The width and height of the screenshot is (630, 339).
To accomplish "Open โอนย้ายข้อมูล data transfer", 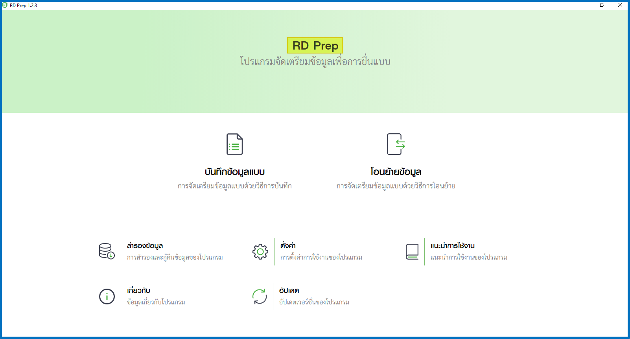I will [396, 172].
